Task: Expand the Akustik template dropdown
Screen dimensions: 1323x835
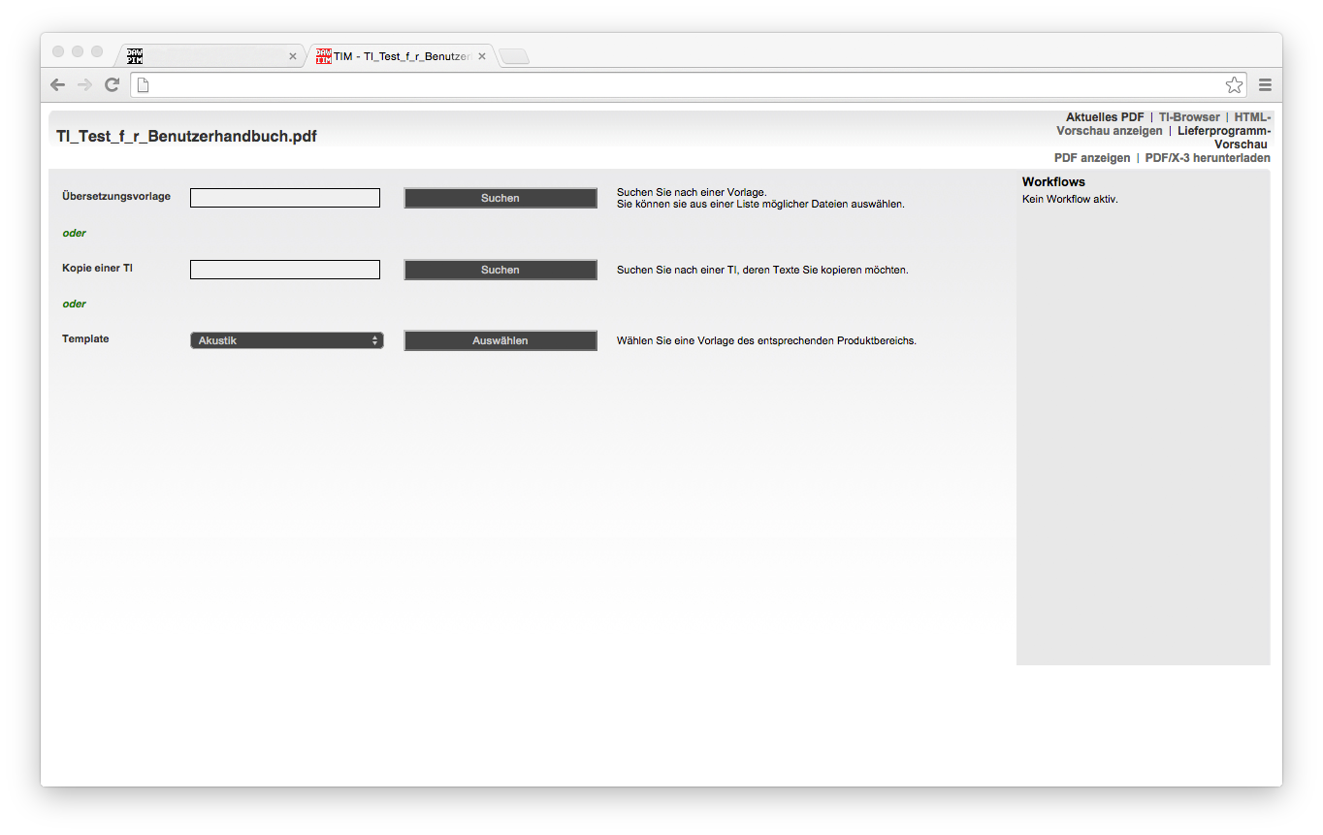Action: [287, 340]
